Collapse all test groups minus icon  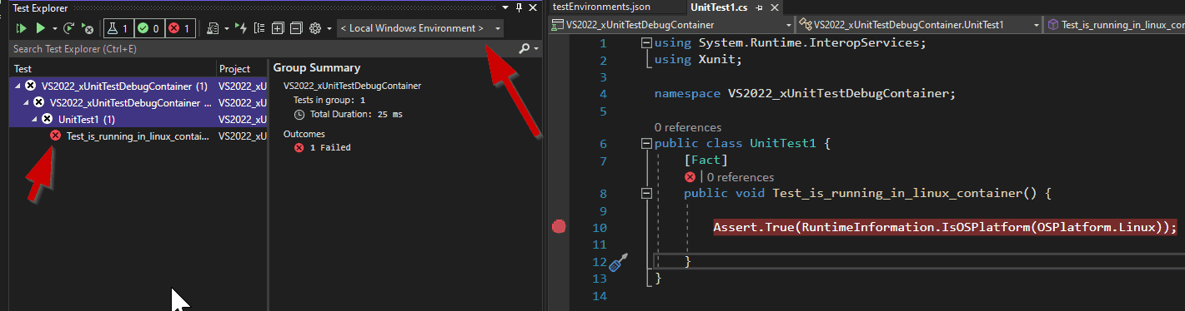(296, 28)
